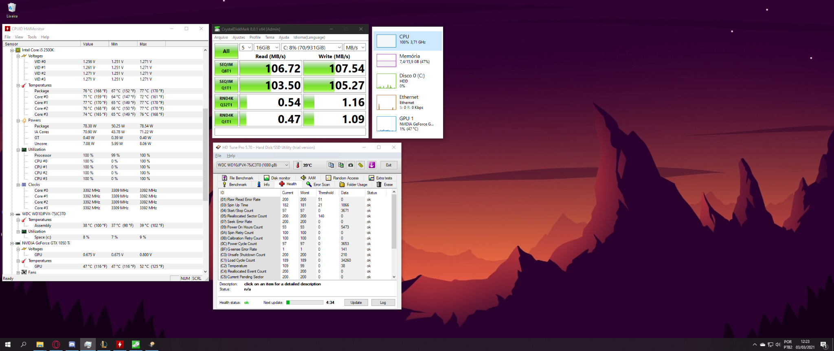The width and height of the screenshot is (834, 351).
Task: Open the HD Tune options wrench icon
Action: point(360,165)
